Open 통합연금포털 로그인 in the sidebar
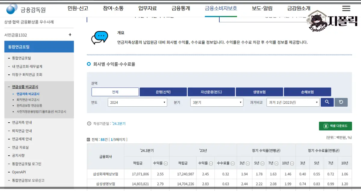Screen dimensions: 361x191 pyautogui.click(x=26, y=164)
